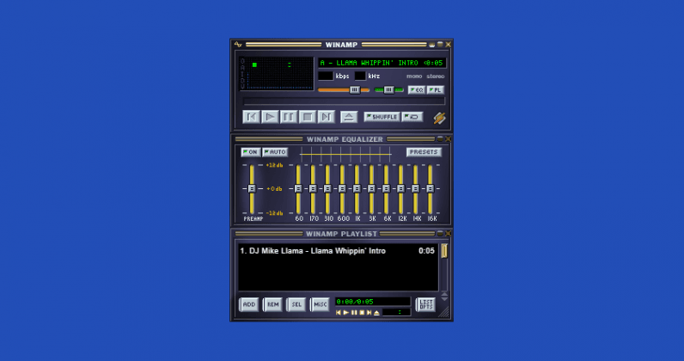Click the D double-size letter in clutter bar
684x361 pixels.
click(x=242, y=80)
